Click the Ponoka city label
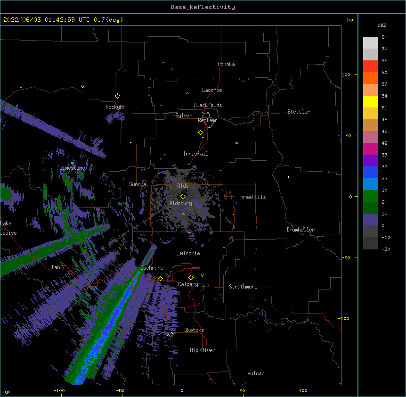406x397 pixels. (x=226, y=64)
